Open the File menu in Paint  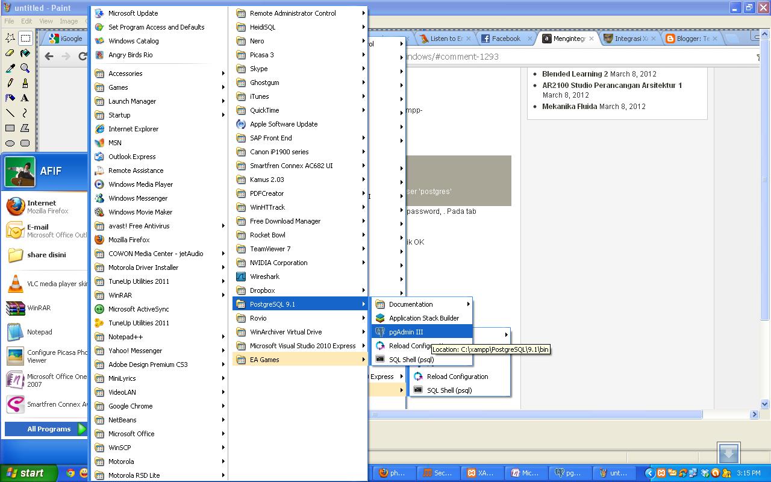[10, 21]
